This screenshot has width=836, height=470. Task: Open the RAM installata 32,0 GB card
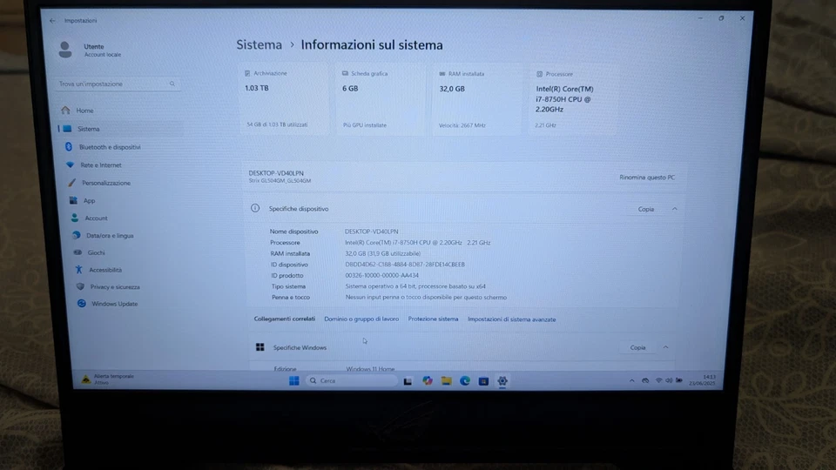click(477, 100)
